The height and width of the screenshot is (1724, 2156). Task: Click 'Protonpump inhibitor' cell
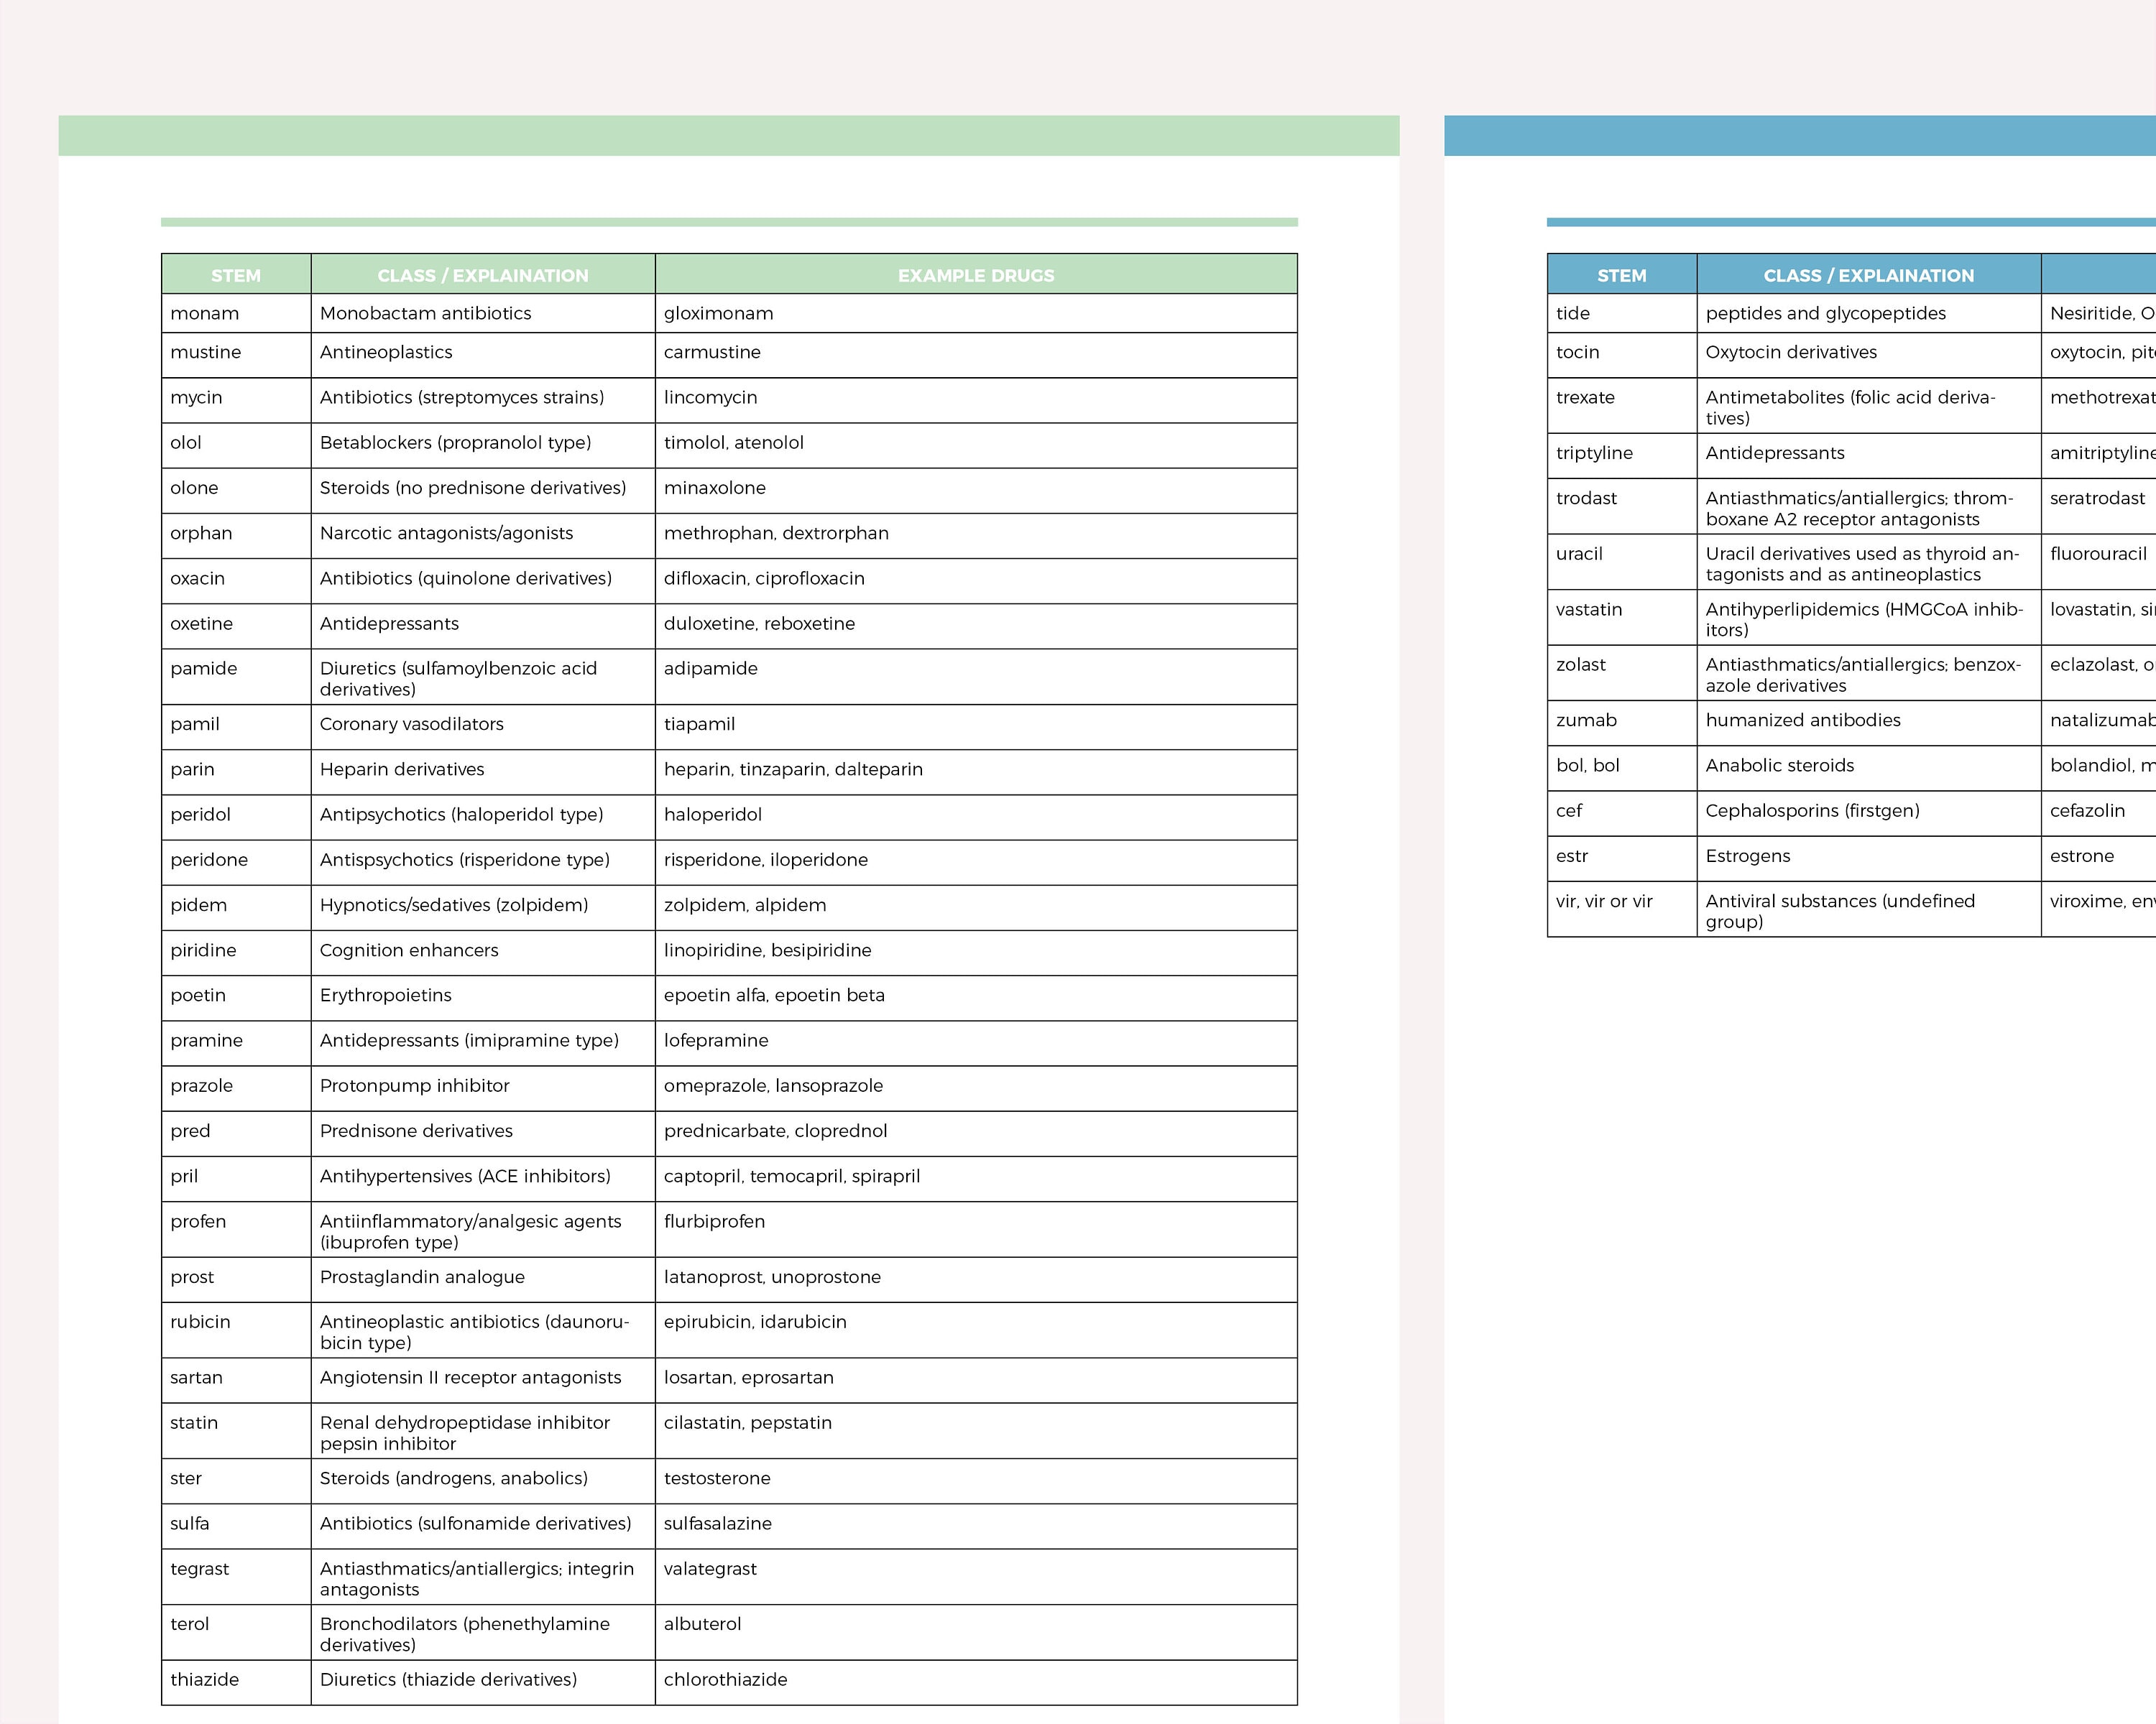(x=483, y=1088)
